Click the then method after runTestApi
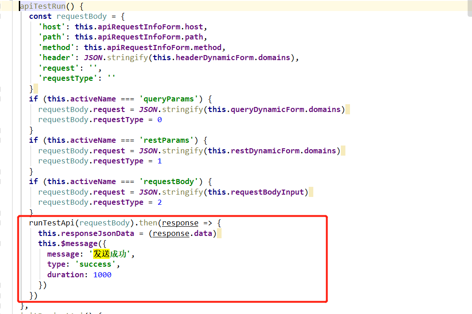 click(148, 223)
